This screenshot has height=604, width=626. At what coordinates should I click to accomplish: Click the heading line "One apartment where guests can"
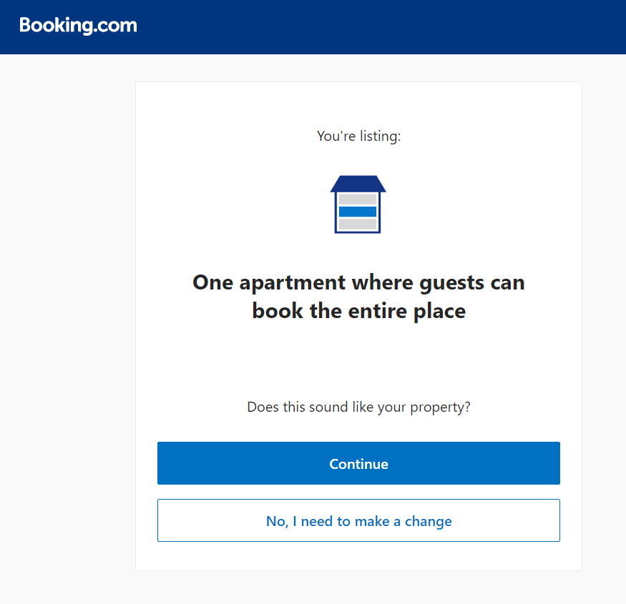[358, 282]
